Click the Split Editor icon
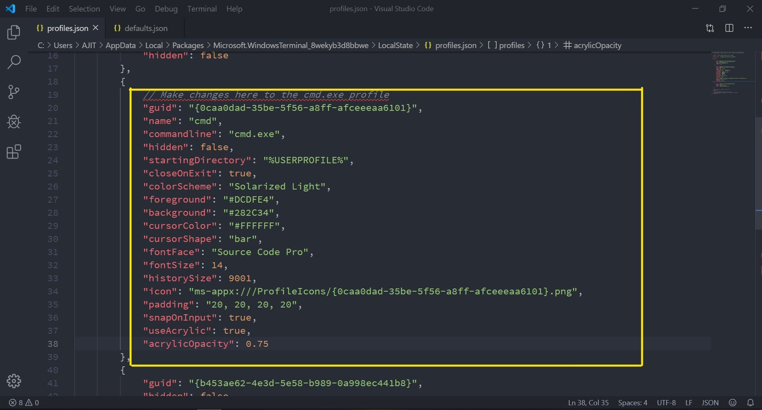The height and width of the screenshot is (410, 762). pyautogui.click(x=729, y=28)
